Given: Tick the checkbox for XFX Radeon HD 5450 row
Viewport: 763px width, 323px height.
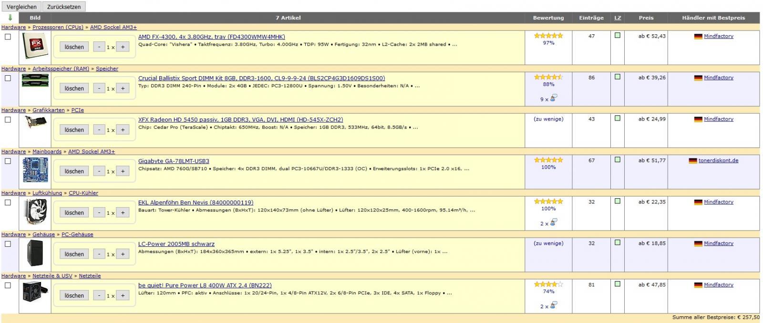Looking at the screenshot, I should click(8, 120).
